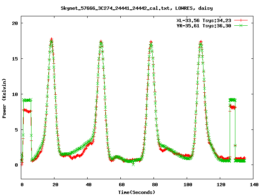The width and height of the screenshot is (262, 196).
Task: Click the top of the third peak
Action: pos(151,42)
